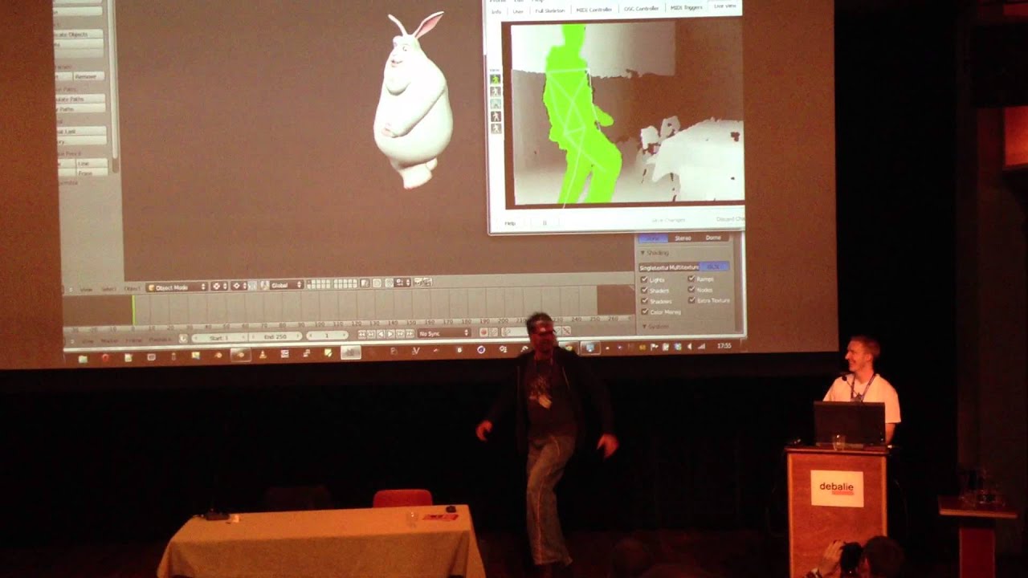Switch to the Info tab
1028x578 pixels.
pos(496,12)
